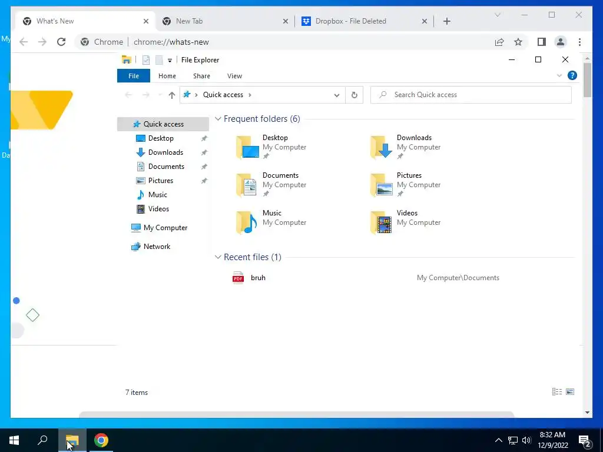Open Chrome's tab search dropdown arrow

point(497,15)
